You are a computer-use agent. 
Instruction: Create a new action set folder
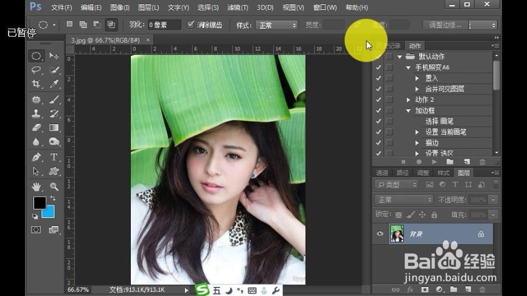(450, 162)
